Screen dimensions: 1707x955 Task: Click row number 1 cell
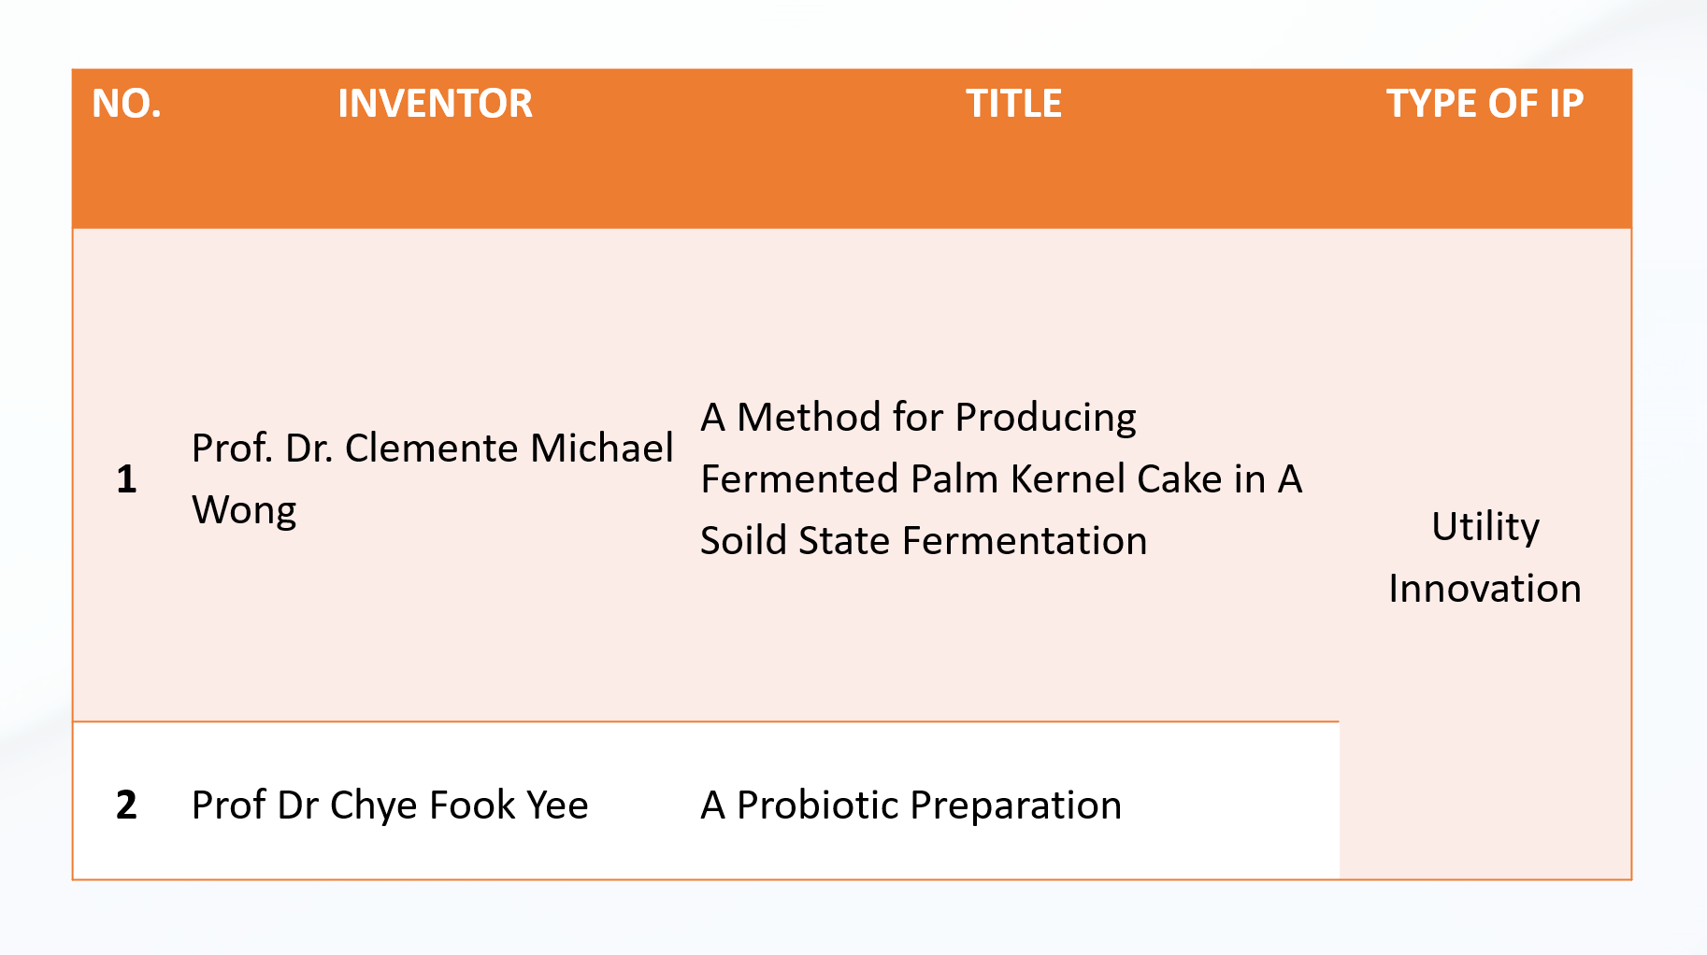click(126, 479)
